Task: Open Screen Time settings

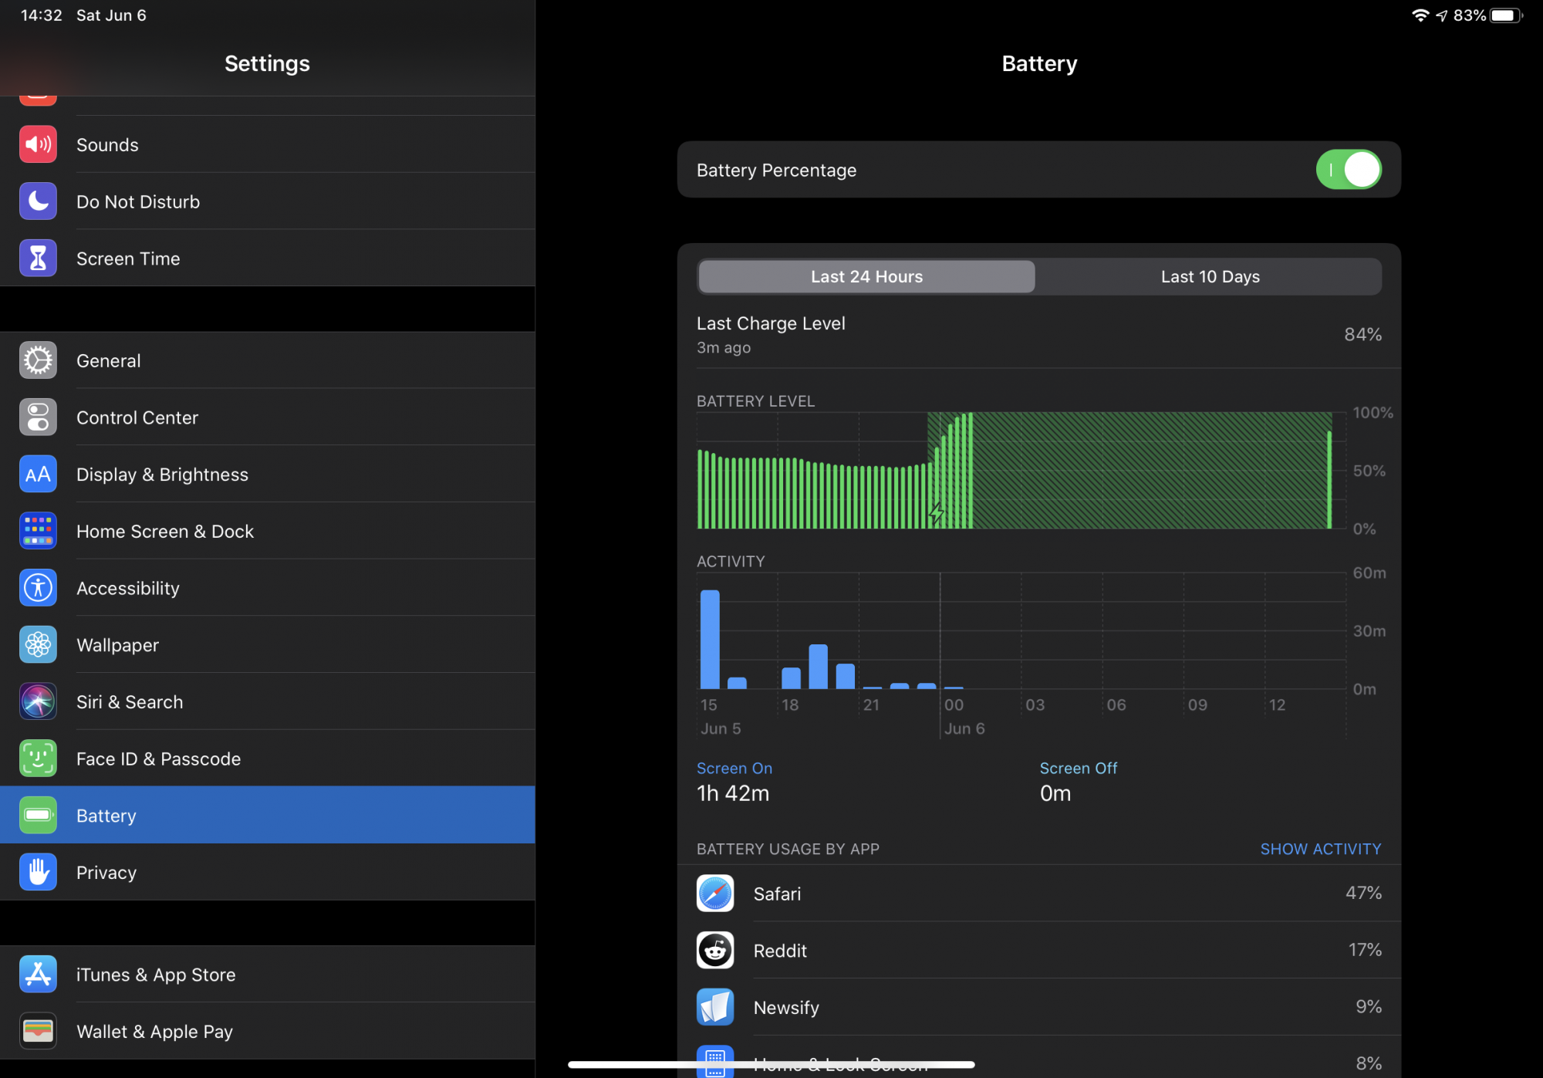Action: (x=268, y=259)
